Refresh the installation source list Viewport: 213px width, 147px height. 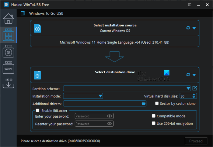tap(188, 28)
